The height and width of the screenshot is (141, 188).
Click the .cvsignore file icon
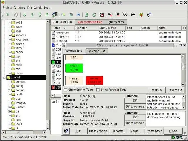point(53,33)
